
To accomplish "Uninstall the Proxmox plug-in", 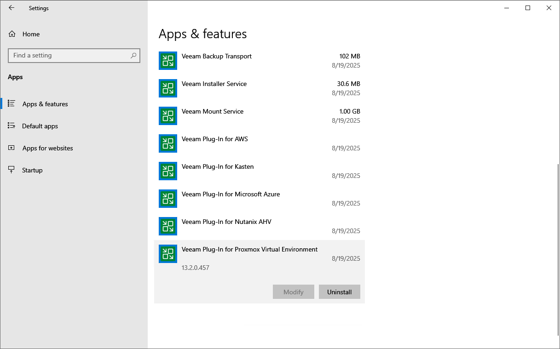I will (339, 292).
